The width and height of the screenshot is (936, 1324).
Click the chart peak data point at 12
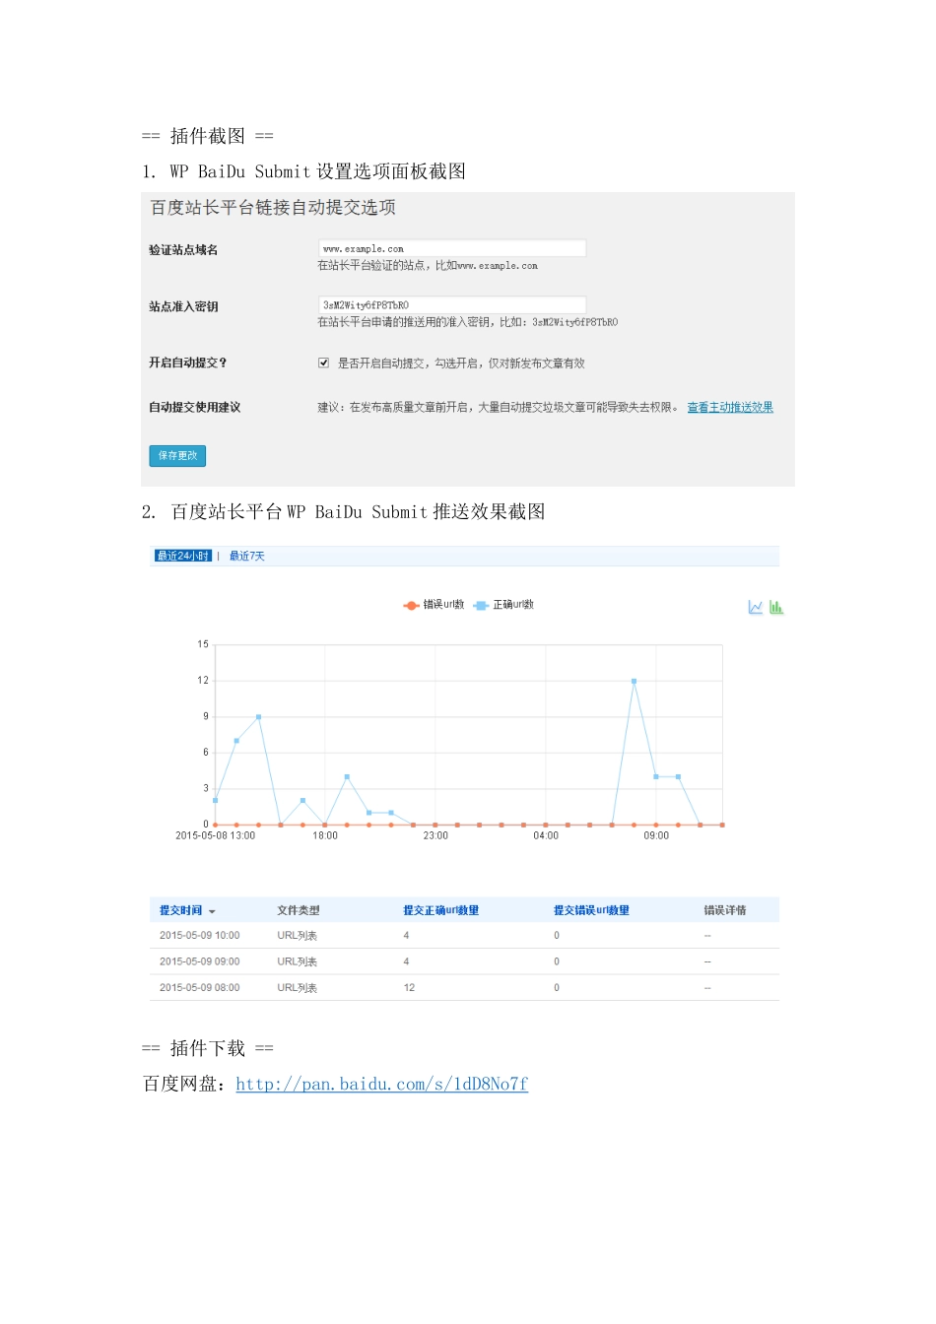634,681
